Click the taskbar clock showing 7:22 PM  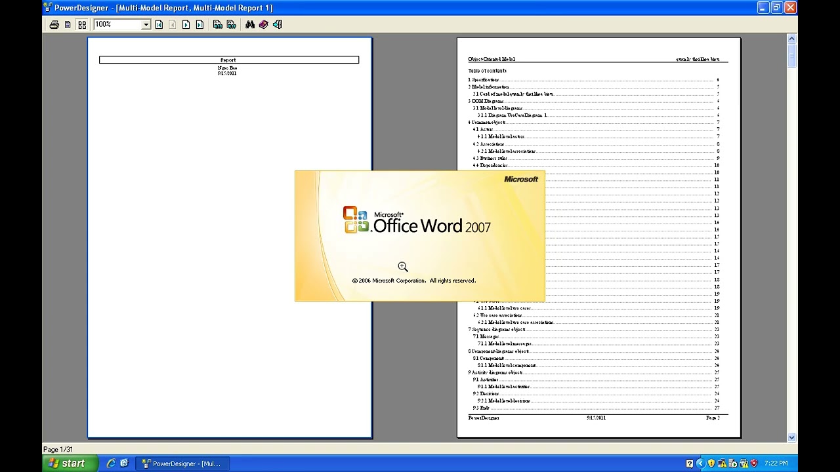776,463
